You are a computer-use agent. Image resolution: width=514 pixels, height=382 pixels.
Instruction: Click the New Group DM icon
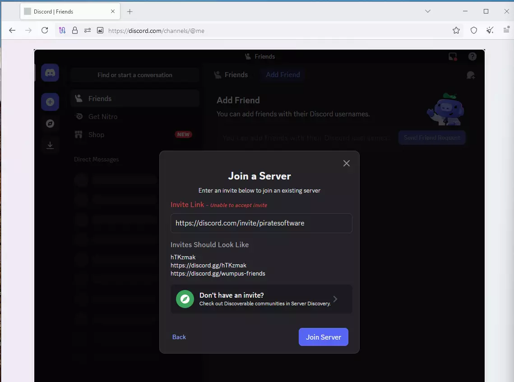(x=470, y=75)
